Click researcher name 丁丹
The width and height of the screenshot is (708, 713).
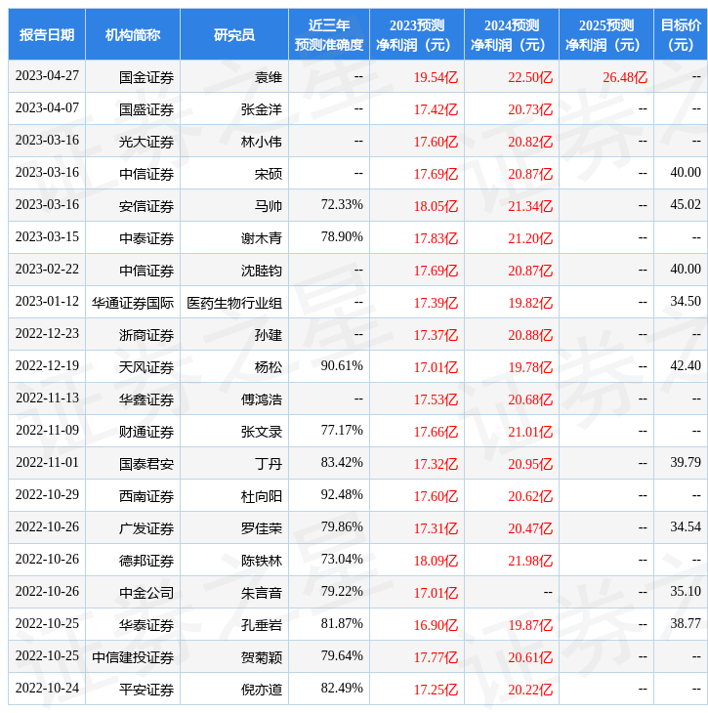coord(269,464)
